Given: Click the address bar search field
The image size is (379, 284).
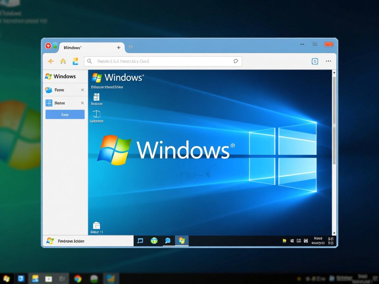Looking at the screenshot, I should click(161, 61).
